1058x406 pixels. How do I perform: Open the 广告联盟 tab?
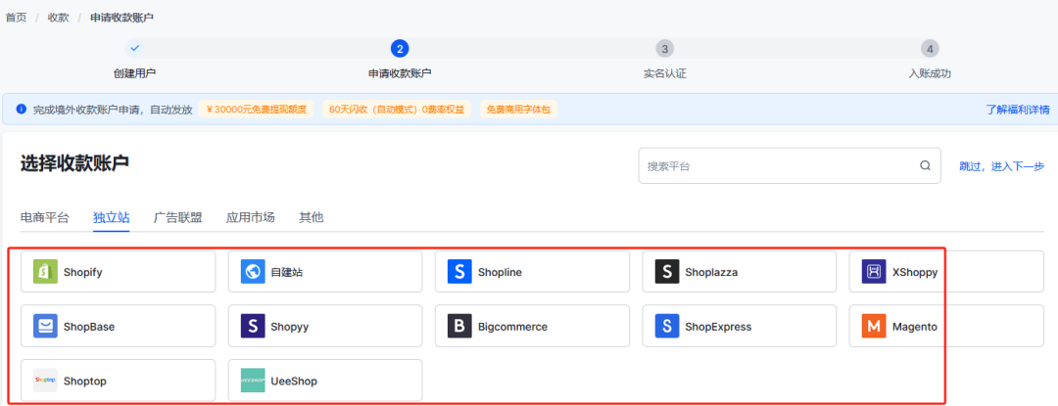pos(178,217)
